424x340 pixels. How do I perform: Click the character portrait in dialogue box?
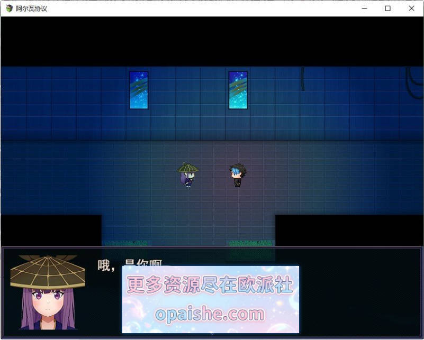(x=48, y=292)
